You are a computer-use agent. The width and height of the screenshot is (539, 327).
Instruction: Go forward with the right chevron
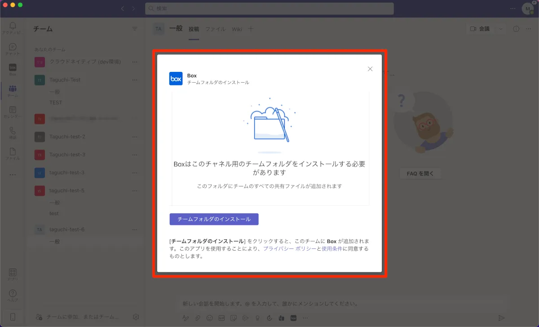(133, 9)
